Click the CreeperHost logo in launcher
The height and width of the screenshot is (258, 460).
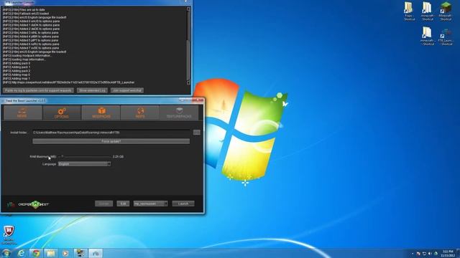coord(34,204)
